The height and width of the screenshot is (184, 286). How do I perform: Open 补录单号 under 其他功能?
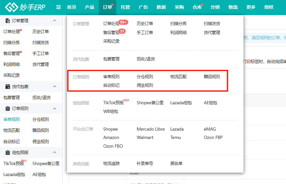click(x=145, y=163)
